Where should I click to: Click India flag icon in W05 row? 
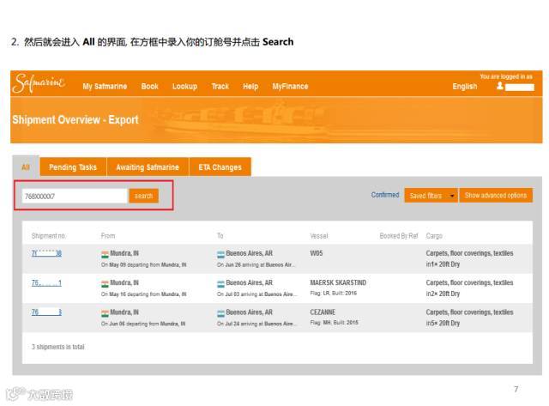pos(105,254)
